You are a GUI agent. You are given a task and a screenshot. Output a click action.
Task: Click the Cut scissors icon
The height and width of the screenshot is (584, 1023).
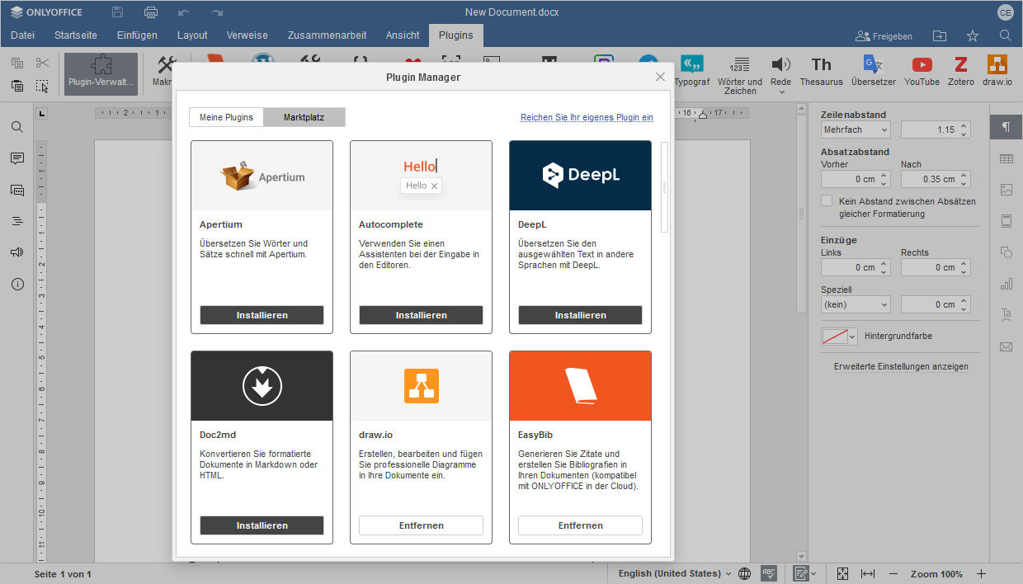(x=43, y=63)
